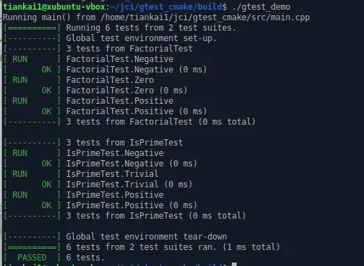
Task: Click the OK line for FactorialTest.Positive
Action: 105,111
